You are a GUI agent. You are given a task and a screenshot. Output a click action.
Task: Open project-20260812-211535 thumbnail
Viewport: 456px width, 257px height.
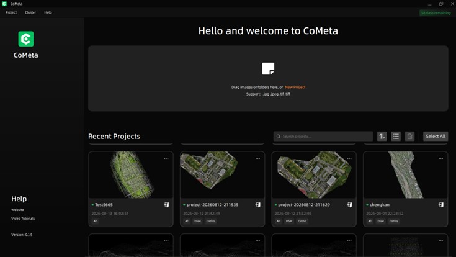223,175
